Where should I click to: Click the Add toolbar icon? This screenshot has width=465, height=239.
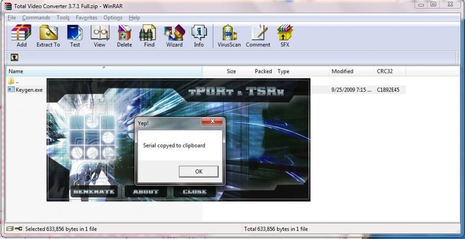(21, 36)
